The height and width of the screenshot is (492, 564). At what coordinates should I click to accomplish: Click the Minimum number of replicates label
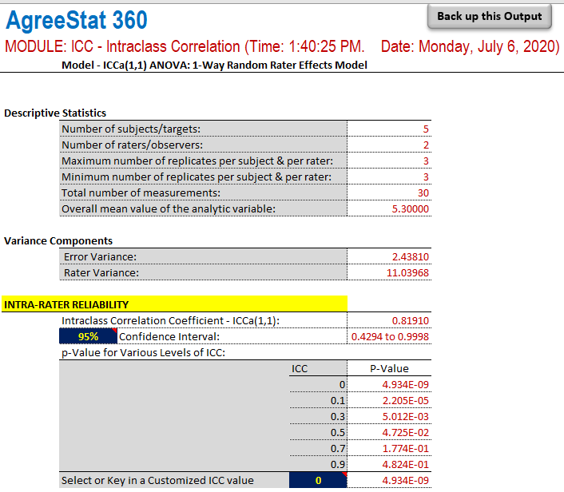pyautogui.click(x=197, y=177)
